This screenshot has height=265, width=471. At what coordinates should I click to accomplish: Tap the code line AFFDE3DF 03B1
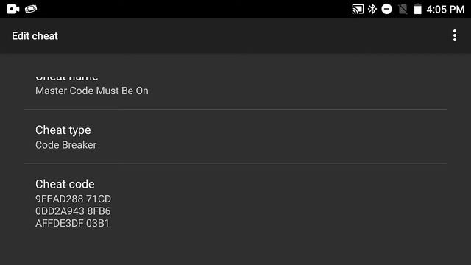72,223
